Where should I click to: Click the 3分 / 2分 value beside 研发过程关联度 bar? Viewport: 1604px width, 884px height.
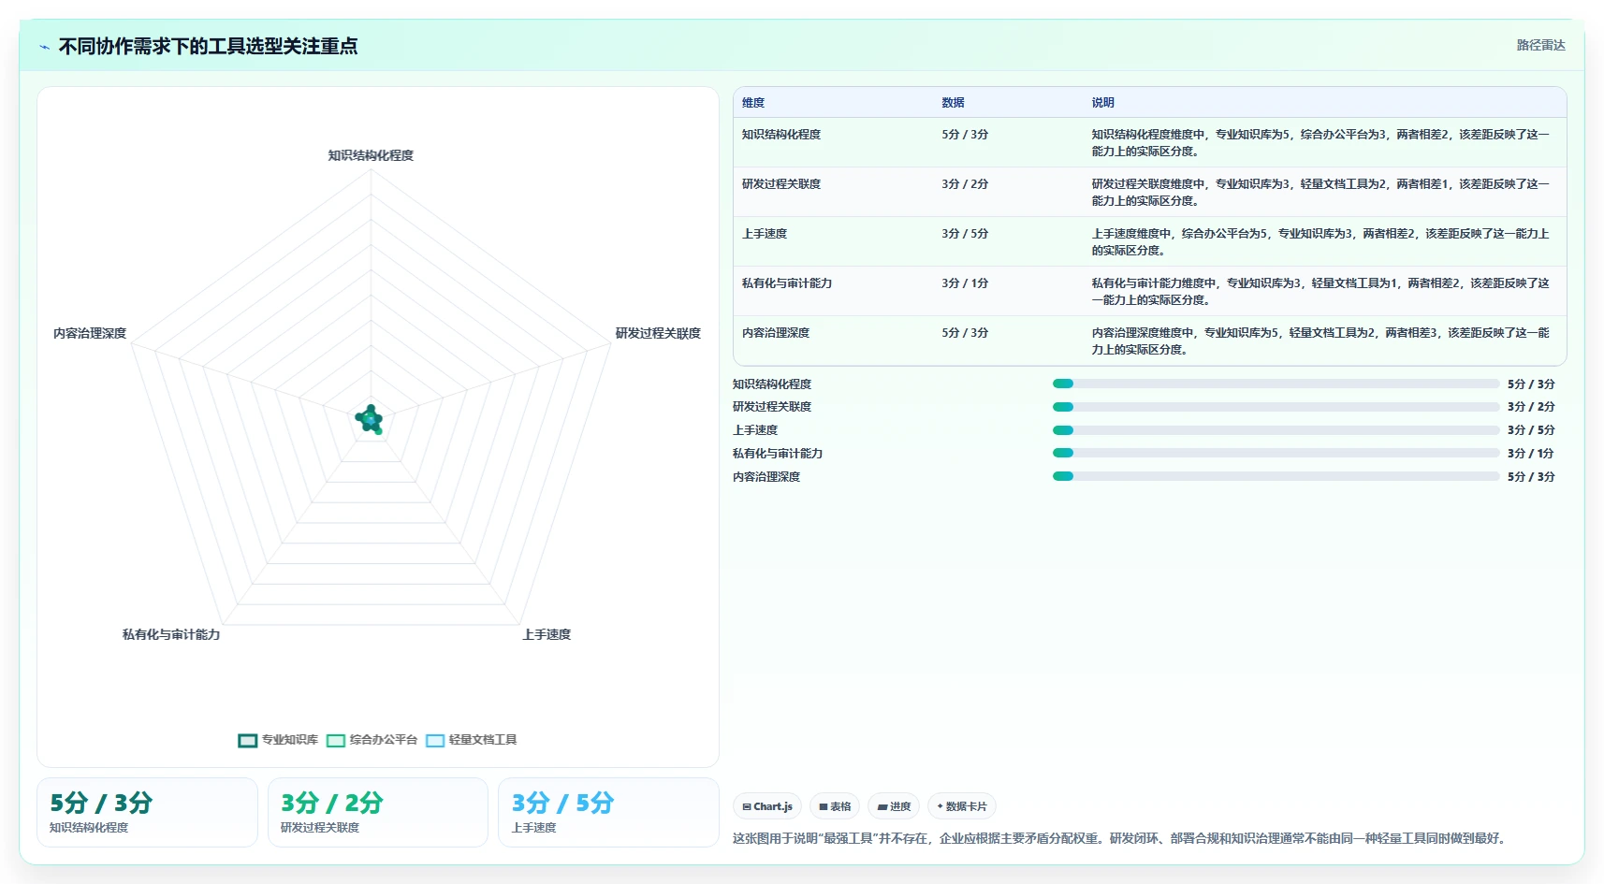coord(1531,407)
